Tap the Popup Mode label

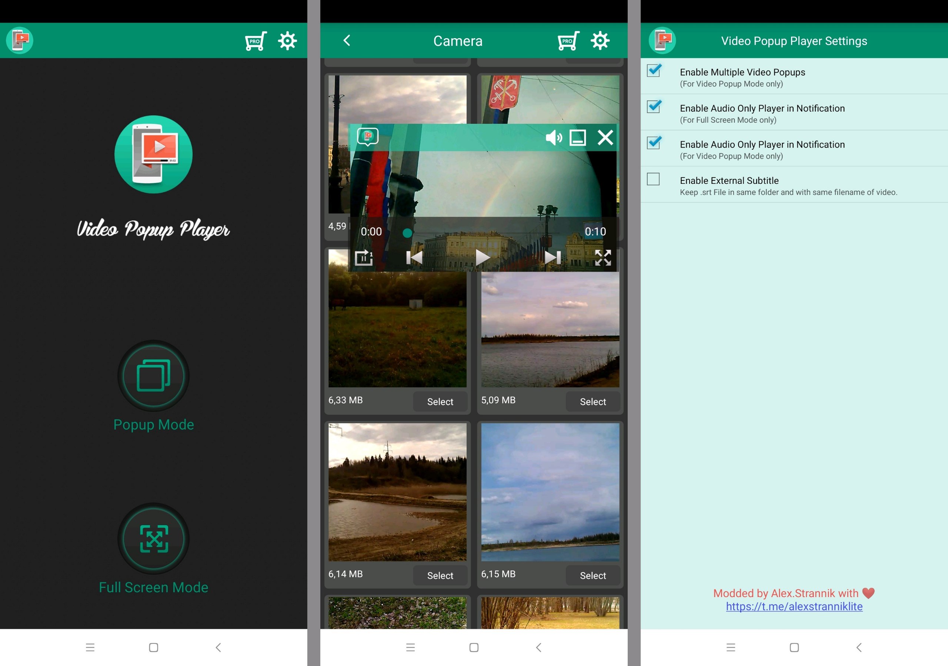tap(154, 425)
